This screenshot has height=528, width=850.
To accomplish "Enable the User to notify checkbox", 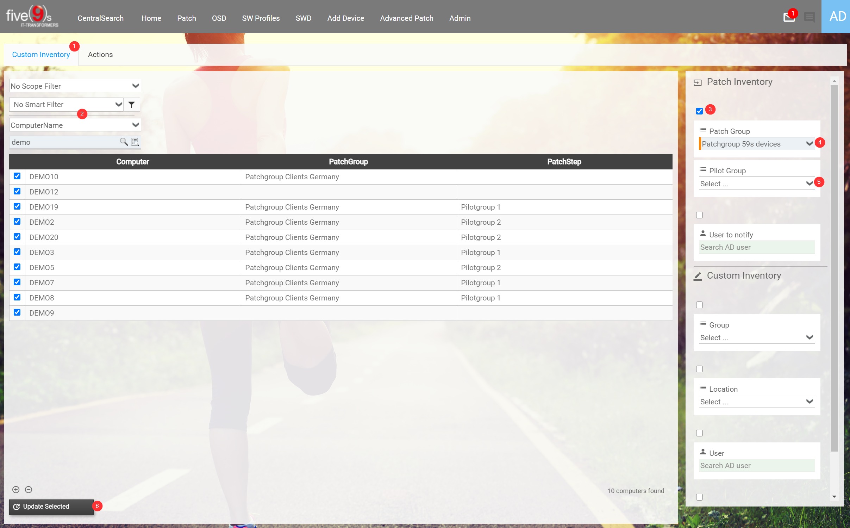I will click(699, 215).
